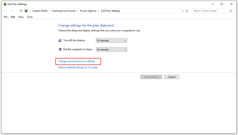Open the Turn off the display dropdown
Screen dimensions: 238x135
pos(111,41)
